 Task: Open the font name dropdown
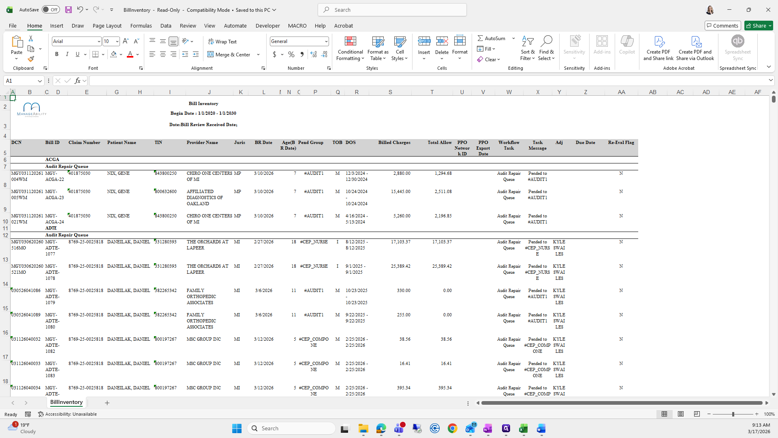(x=98, y=41)
